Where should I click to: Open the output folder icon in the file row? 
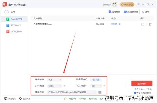pos(143,24)
